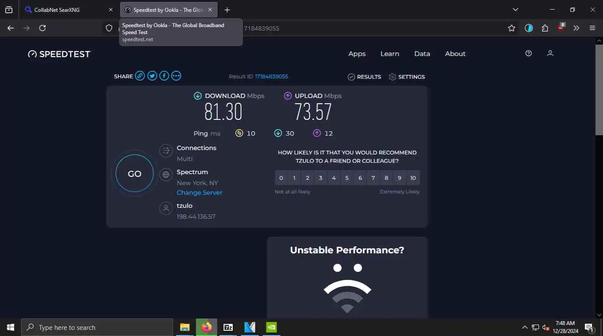Click the download arrow icon
The image size is (603, 336).
198,96
